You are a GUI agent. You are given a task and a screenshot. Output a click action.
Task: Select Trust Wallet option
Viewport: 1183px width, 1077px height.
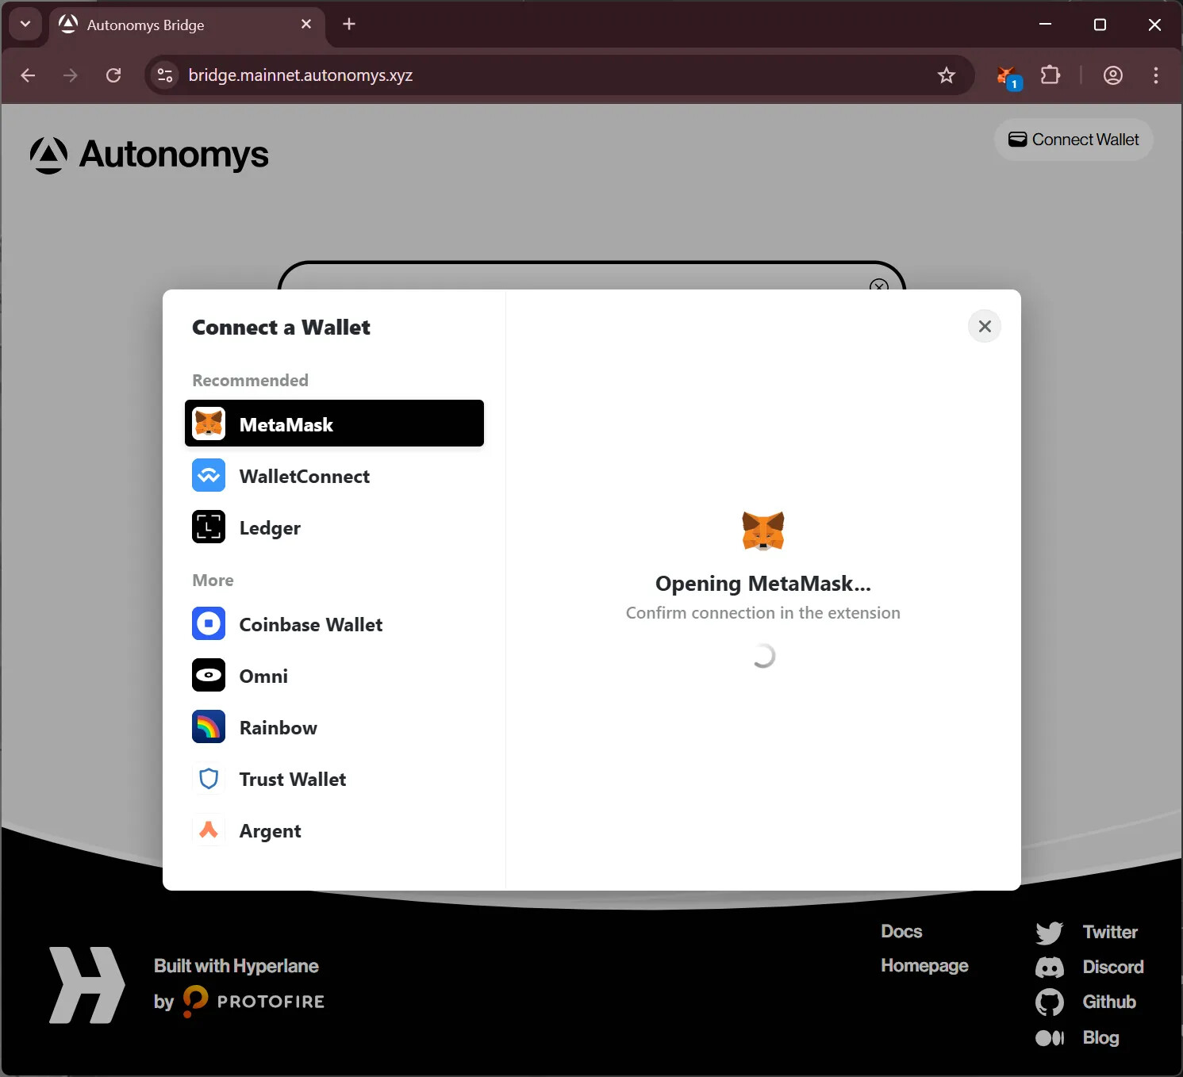tap(334, 779)
